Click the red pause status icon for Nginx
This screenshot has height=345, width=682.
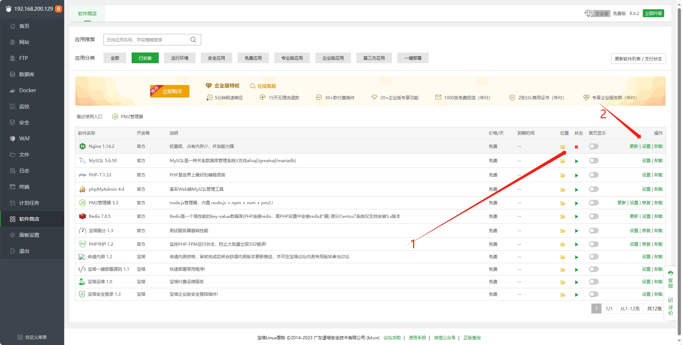click(x=576, y=147)
